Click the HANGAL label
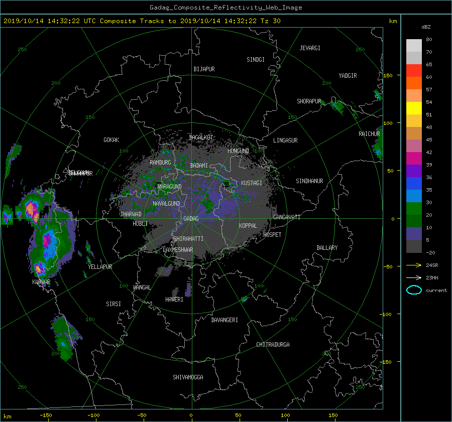The width and height of the screenshot is (452, 422). 142,288
